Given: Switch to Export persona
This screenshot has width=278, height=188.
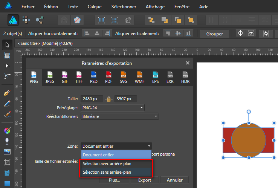Looking at the screenshot, I should click(39, 20).
